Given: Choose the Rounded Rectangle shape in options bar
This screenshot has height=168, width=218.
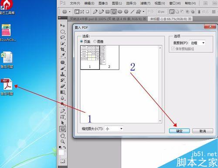Looking at the screenshot, I should [x=114, y=12].
